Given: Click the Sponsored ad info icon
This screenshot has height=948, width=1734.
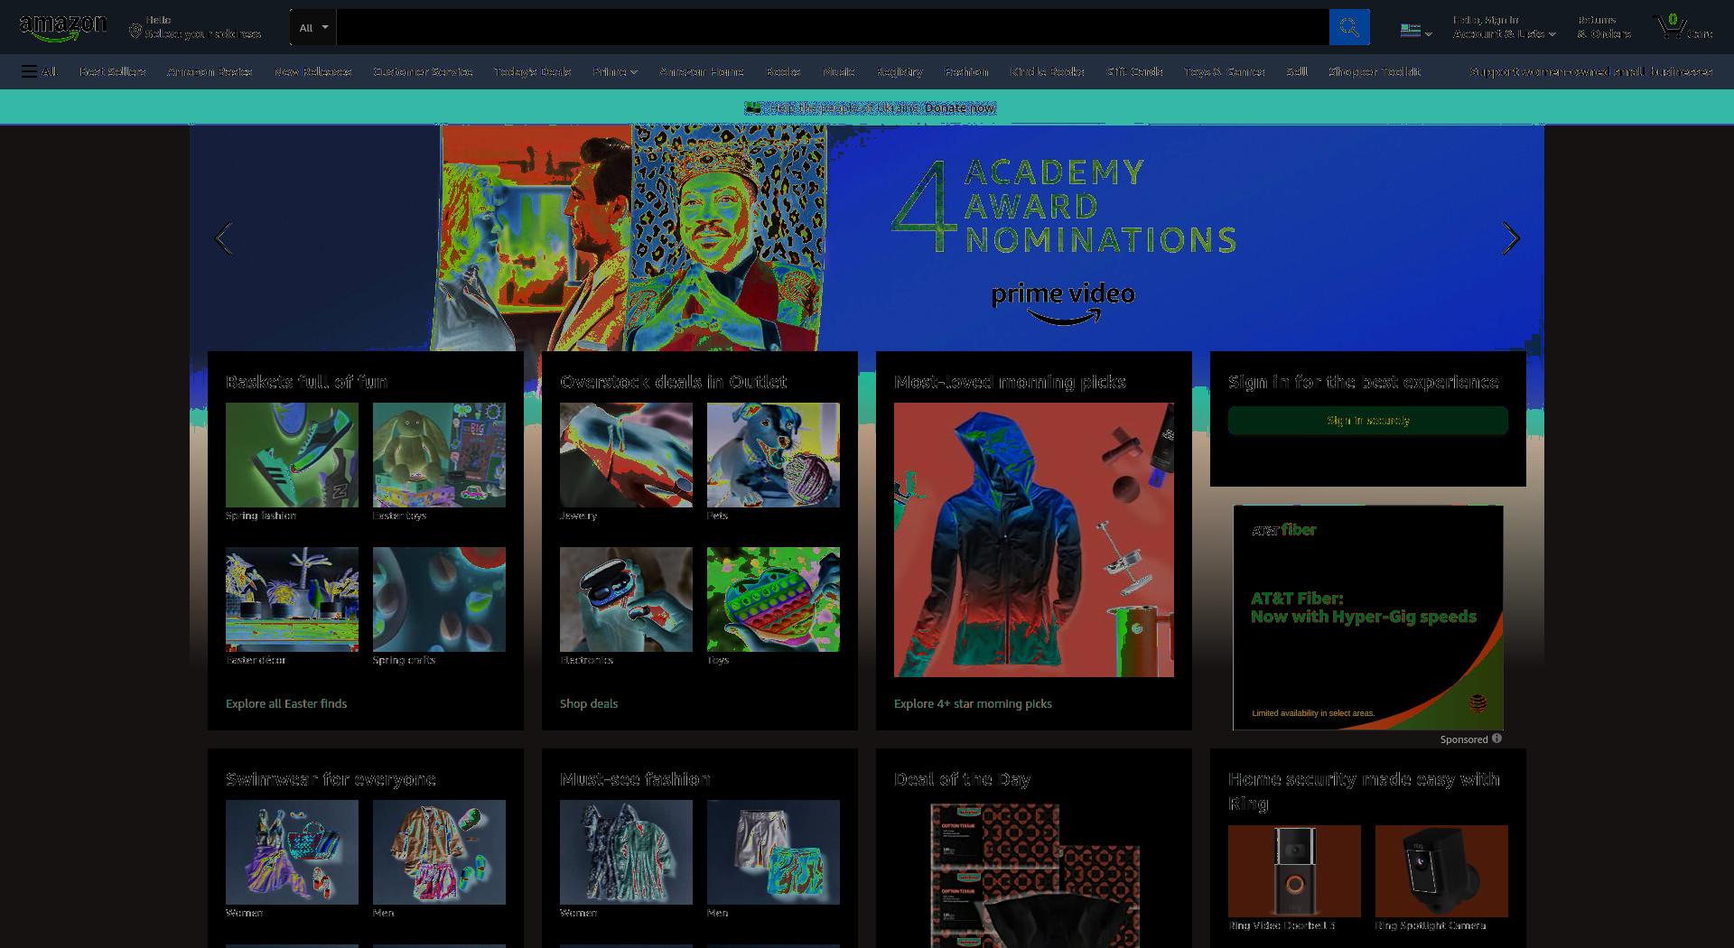Looking at the screenshot, I should pos(1496,739).
